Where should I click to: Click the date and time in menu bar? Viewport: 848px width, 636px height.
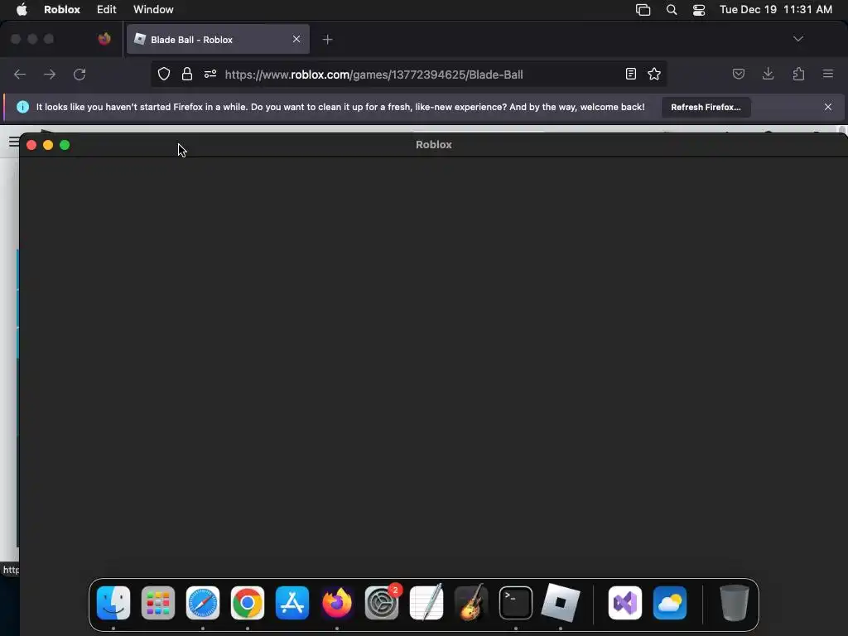(775, 10)
